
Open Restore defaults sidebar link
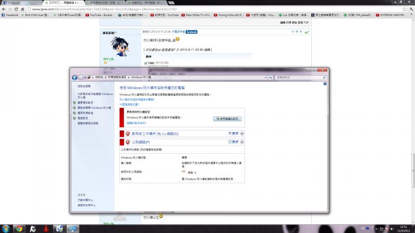[x=85, y=113]
